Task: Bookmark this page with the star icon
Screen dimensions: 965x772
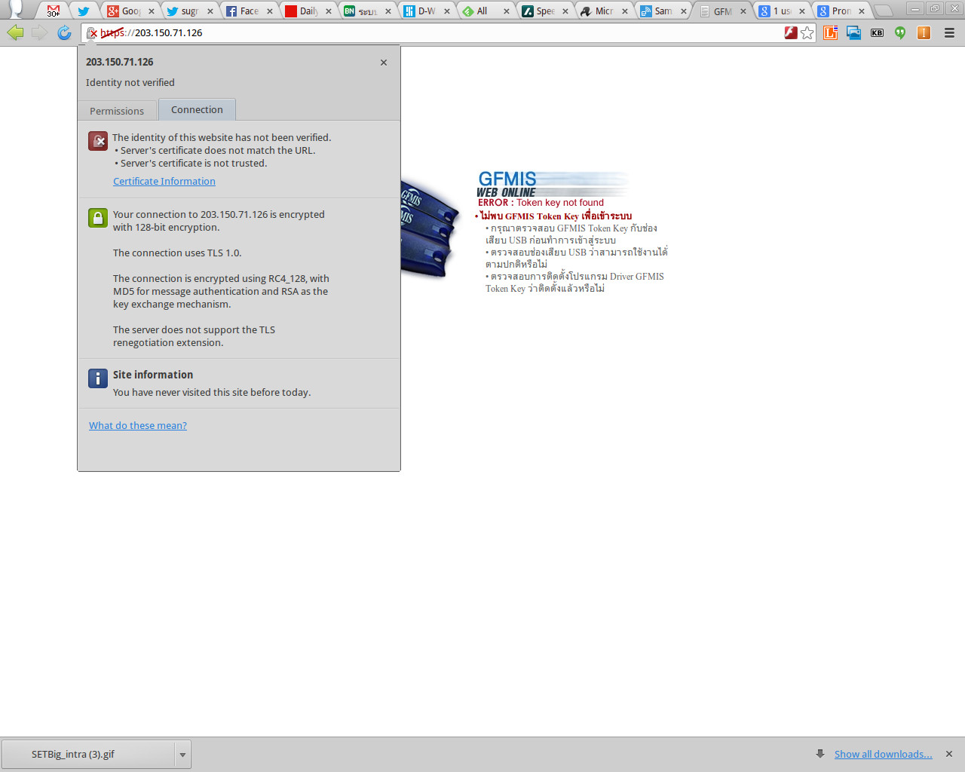Action: [807, 32]
